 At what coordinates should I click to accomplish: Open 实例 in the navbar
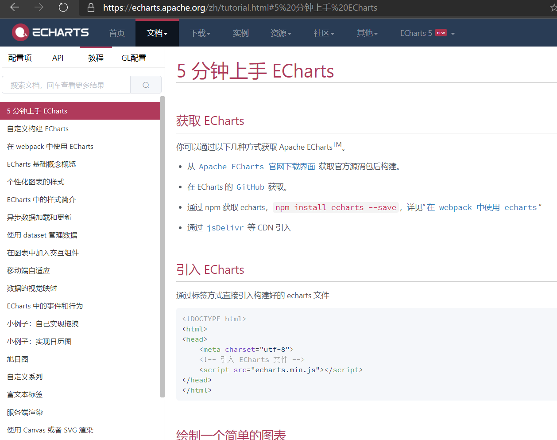(x=241, y=33)
